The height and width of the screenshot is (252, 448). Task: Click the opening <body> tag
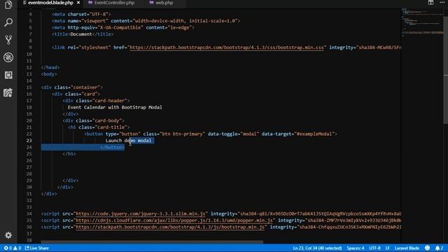tap(49, 74)
